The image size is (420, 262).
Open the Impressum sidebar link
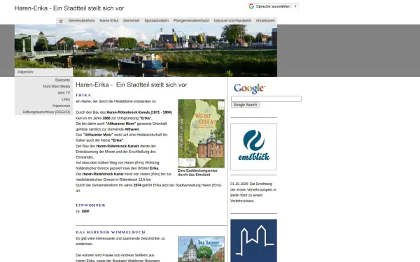[x=61, y=105]
